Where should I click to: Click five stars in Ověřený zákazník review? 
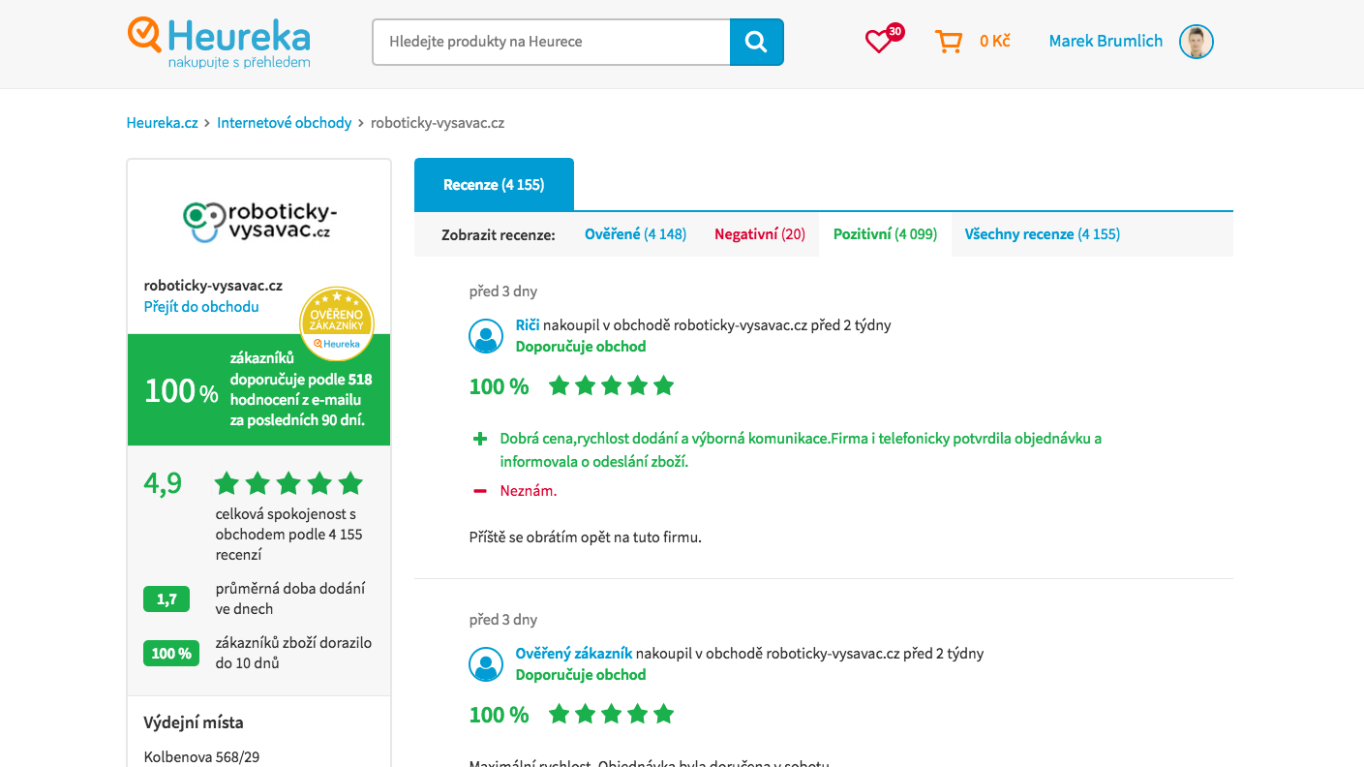click(x=611, y=715)
